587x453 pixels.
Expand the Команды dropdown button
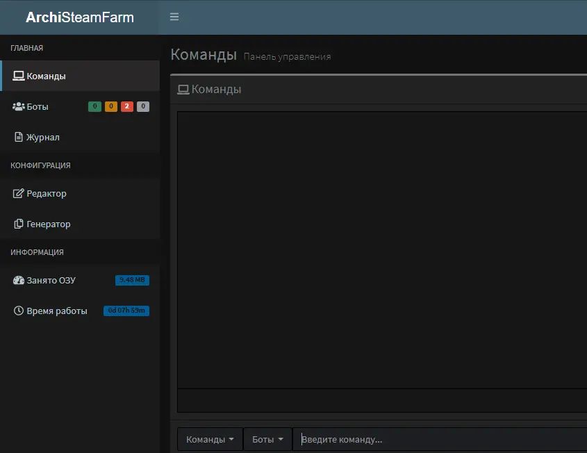210,439
